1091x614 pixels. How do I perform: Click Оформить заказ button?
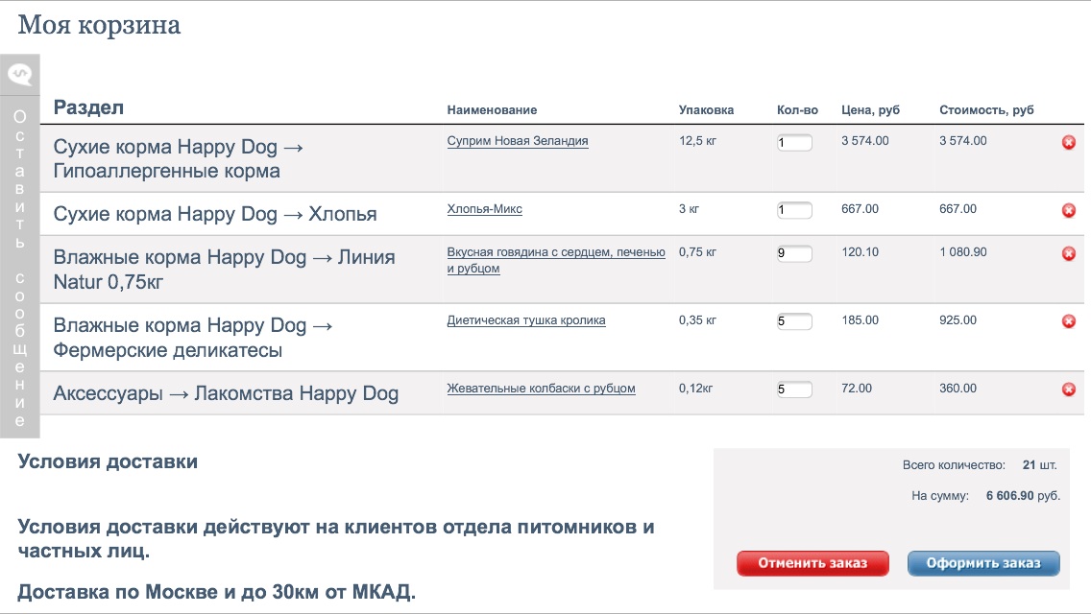pos(983,563)
